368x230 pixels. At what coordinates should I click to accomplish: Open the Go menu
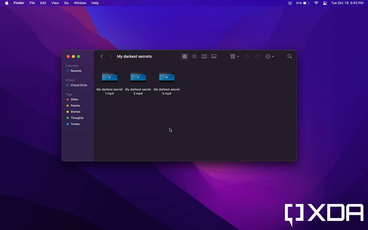click(x=66, y=3)
